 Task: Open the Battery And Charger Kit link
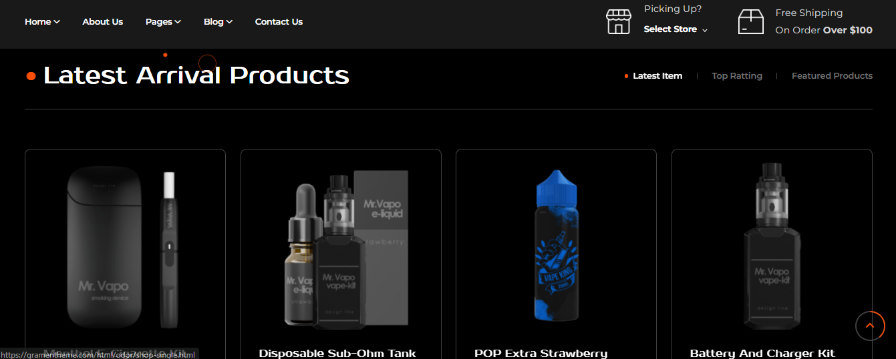762,353
